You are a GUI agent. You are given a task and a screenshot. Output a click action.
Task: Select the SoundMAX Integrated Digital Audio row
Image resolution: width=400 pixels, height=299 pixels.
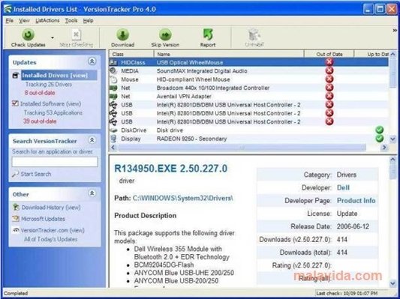pyautogui.click(x=248, y=70)
